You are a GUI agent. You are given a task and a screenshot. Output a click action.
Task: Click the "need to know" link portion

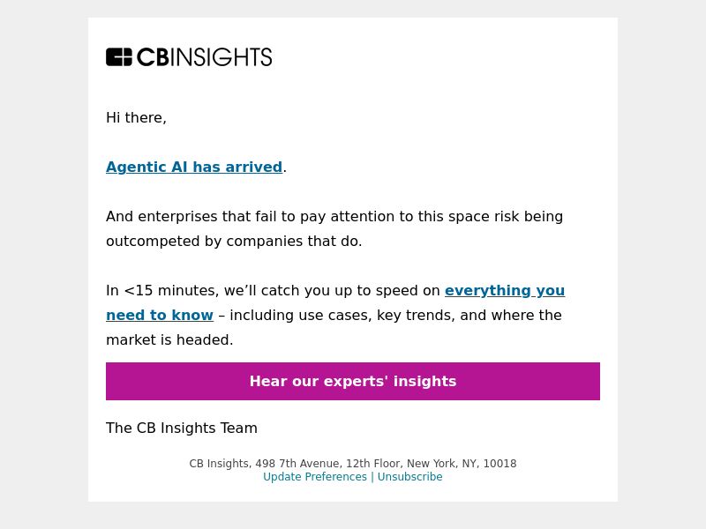pyautogui.click(x=160, y=316)
